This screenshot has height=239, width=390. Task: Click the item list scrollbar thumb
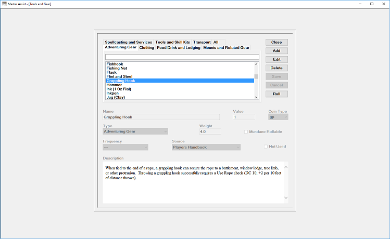256,76
